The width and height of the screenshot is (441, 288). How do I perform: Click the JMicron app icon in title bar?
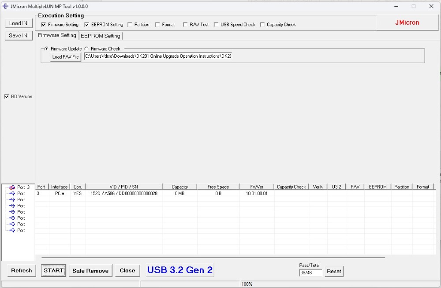[5, 6]
